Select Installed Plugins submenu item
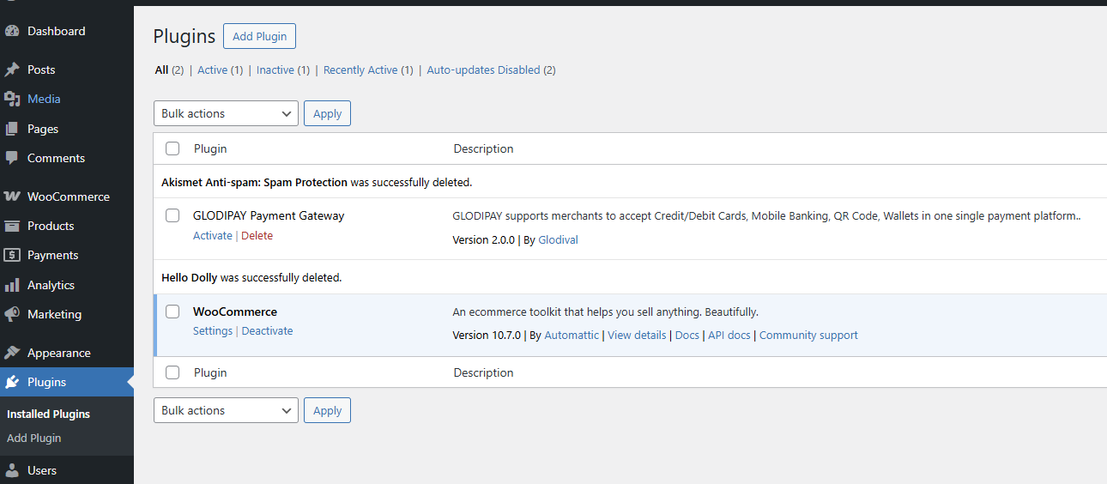Image resolution: width=1107 pixels, height=484 pixels. point(48,414)
